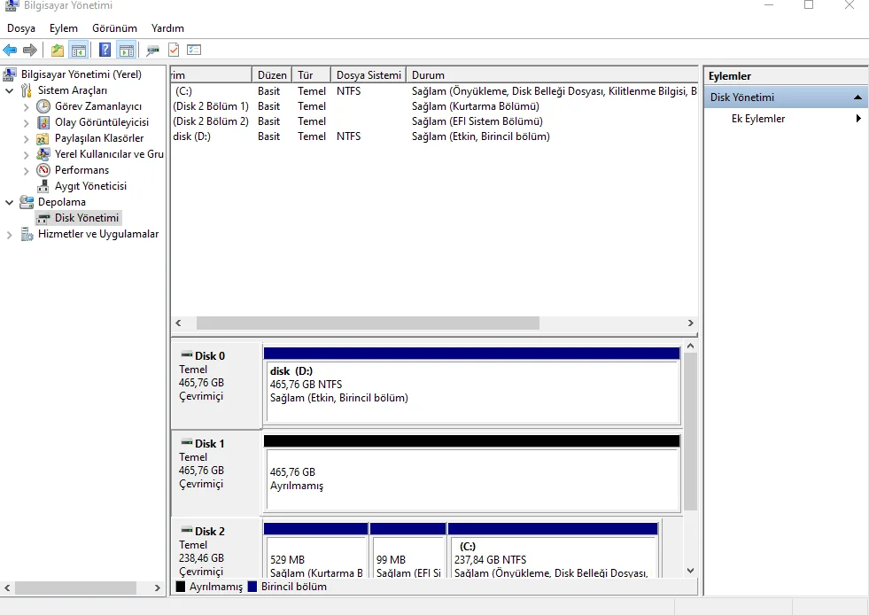Click the tree pane scroll right arrow
Screen dimensions: 869x615
pyautogui.click(x=158, y=588)
